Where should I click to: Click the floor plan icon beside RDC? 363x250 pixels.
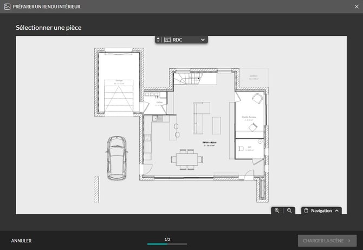click(x=167, y=40)
